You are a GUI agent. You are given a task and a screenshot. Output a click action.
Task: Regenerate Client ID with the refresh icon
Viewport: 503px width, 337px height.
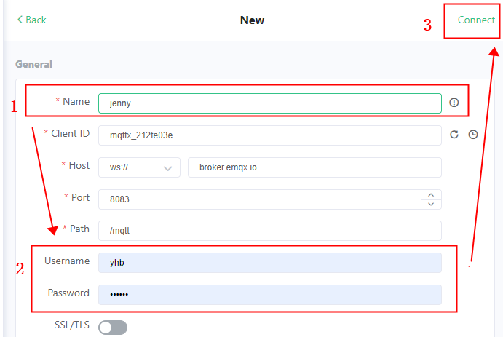pos(454,135)
